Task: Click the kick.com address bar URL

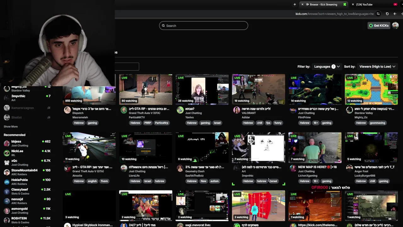Action: click(334, 14)
